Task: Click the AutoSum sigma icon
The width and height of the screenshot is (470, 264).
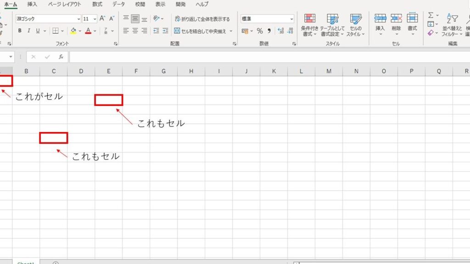Action: click(431, 15)
